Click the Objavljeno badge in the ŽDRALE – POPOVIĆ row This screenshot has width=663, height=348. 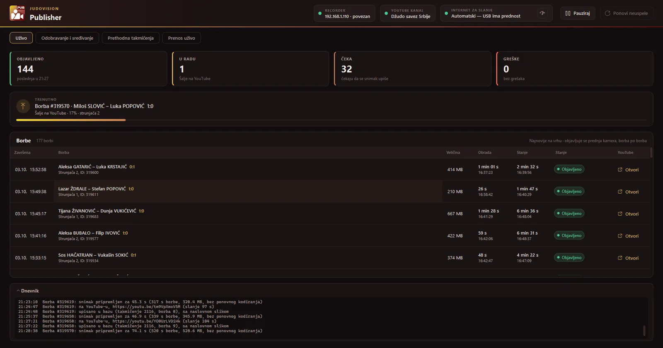[569, 191]
